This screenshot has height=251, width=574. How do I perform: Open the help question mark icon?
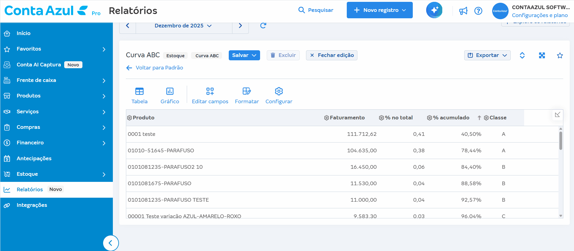(x=478, y=11)
